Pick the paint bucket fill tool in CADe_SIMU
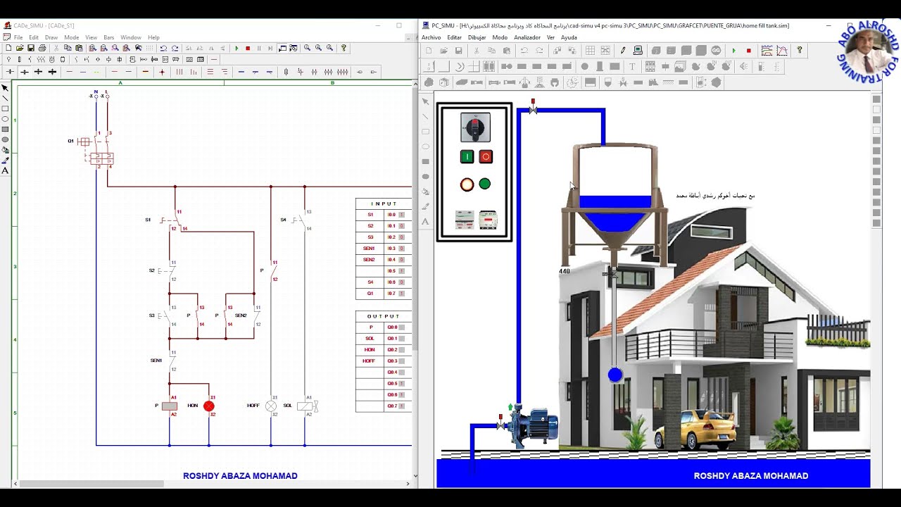The height and width of the screenshot is (507, 901). pyautogui.click(x=5, y=150)
